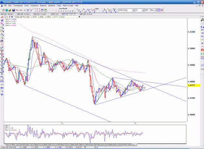Select Wave Bands option C

pyautogui.click(x=68, y=11)
